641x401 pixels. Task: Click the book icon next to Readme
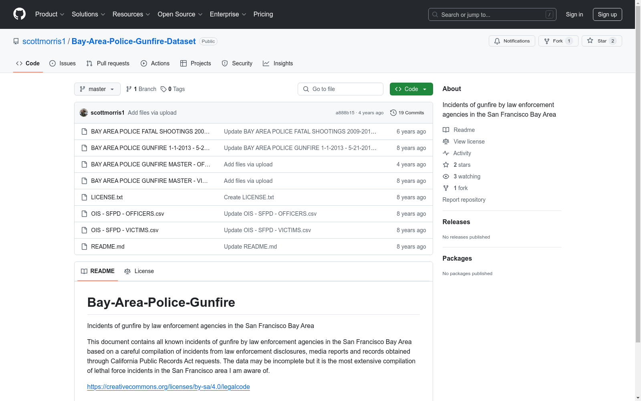(x=446, y=130)
